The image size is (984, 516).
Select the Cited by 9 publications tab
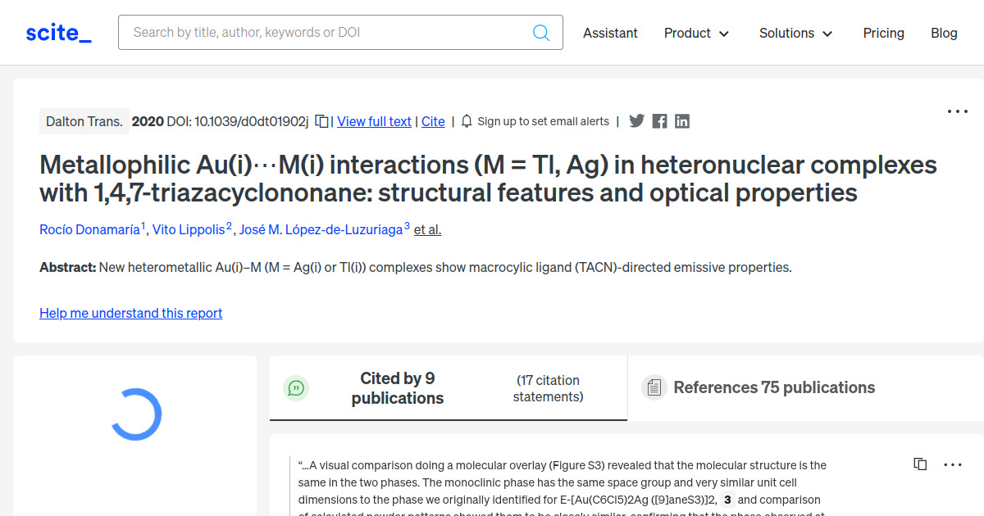click(398, 388)
